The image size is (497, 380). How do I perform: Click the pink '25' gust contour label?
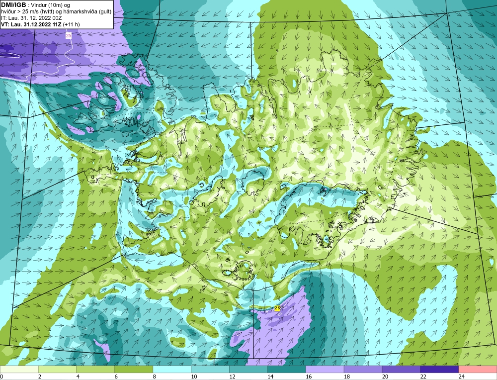coord(69,35)
